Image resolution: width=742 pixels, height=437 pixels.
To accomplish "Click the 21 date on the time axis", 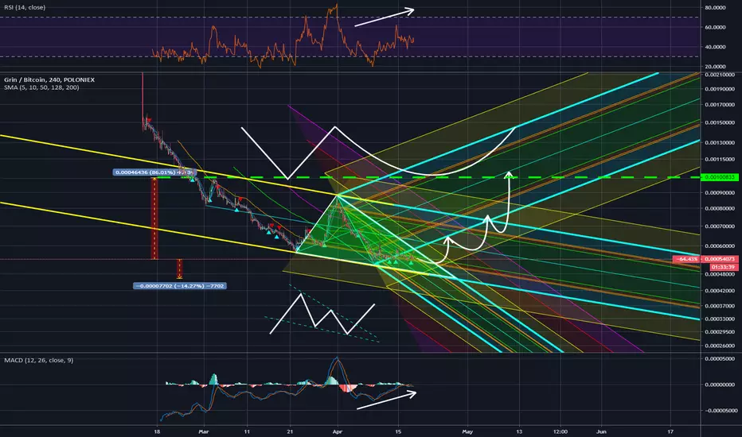I will tap(290, 431).
